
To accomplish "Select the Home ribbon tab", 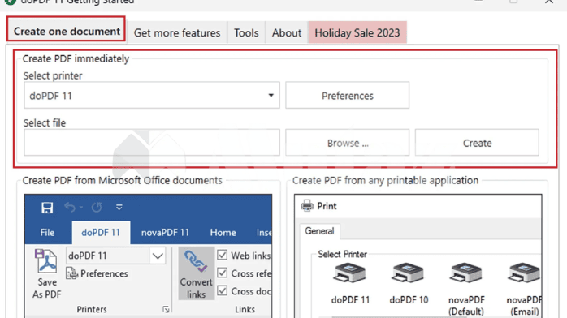I will point(223,233).
